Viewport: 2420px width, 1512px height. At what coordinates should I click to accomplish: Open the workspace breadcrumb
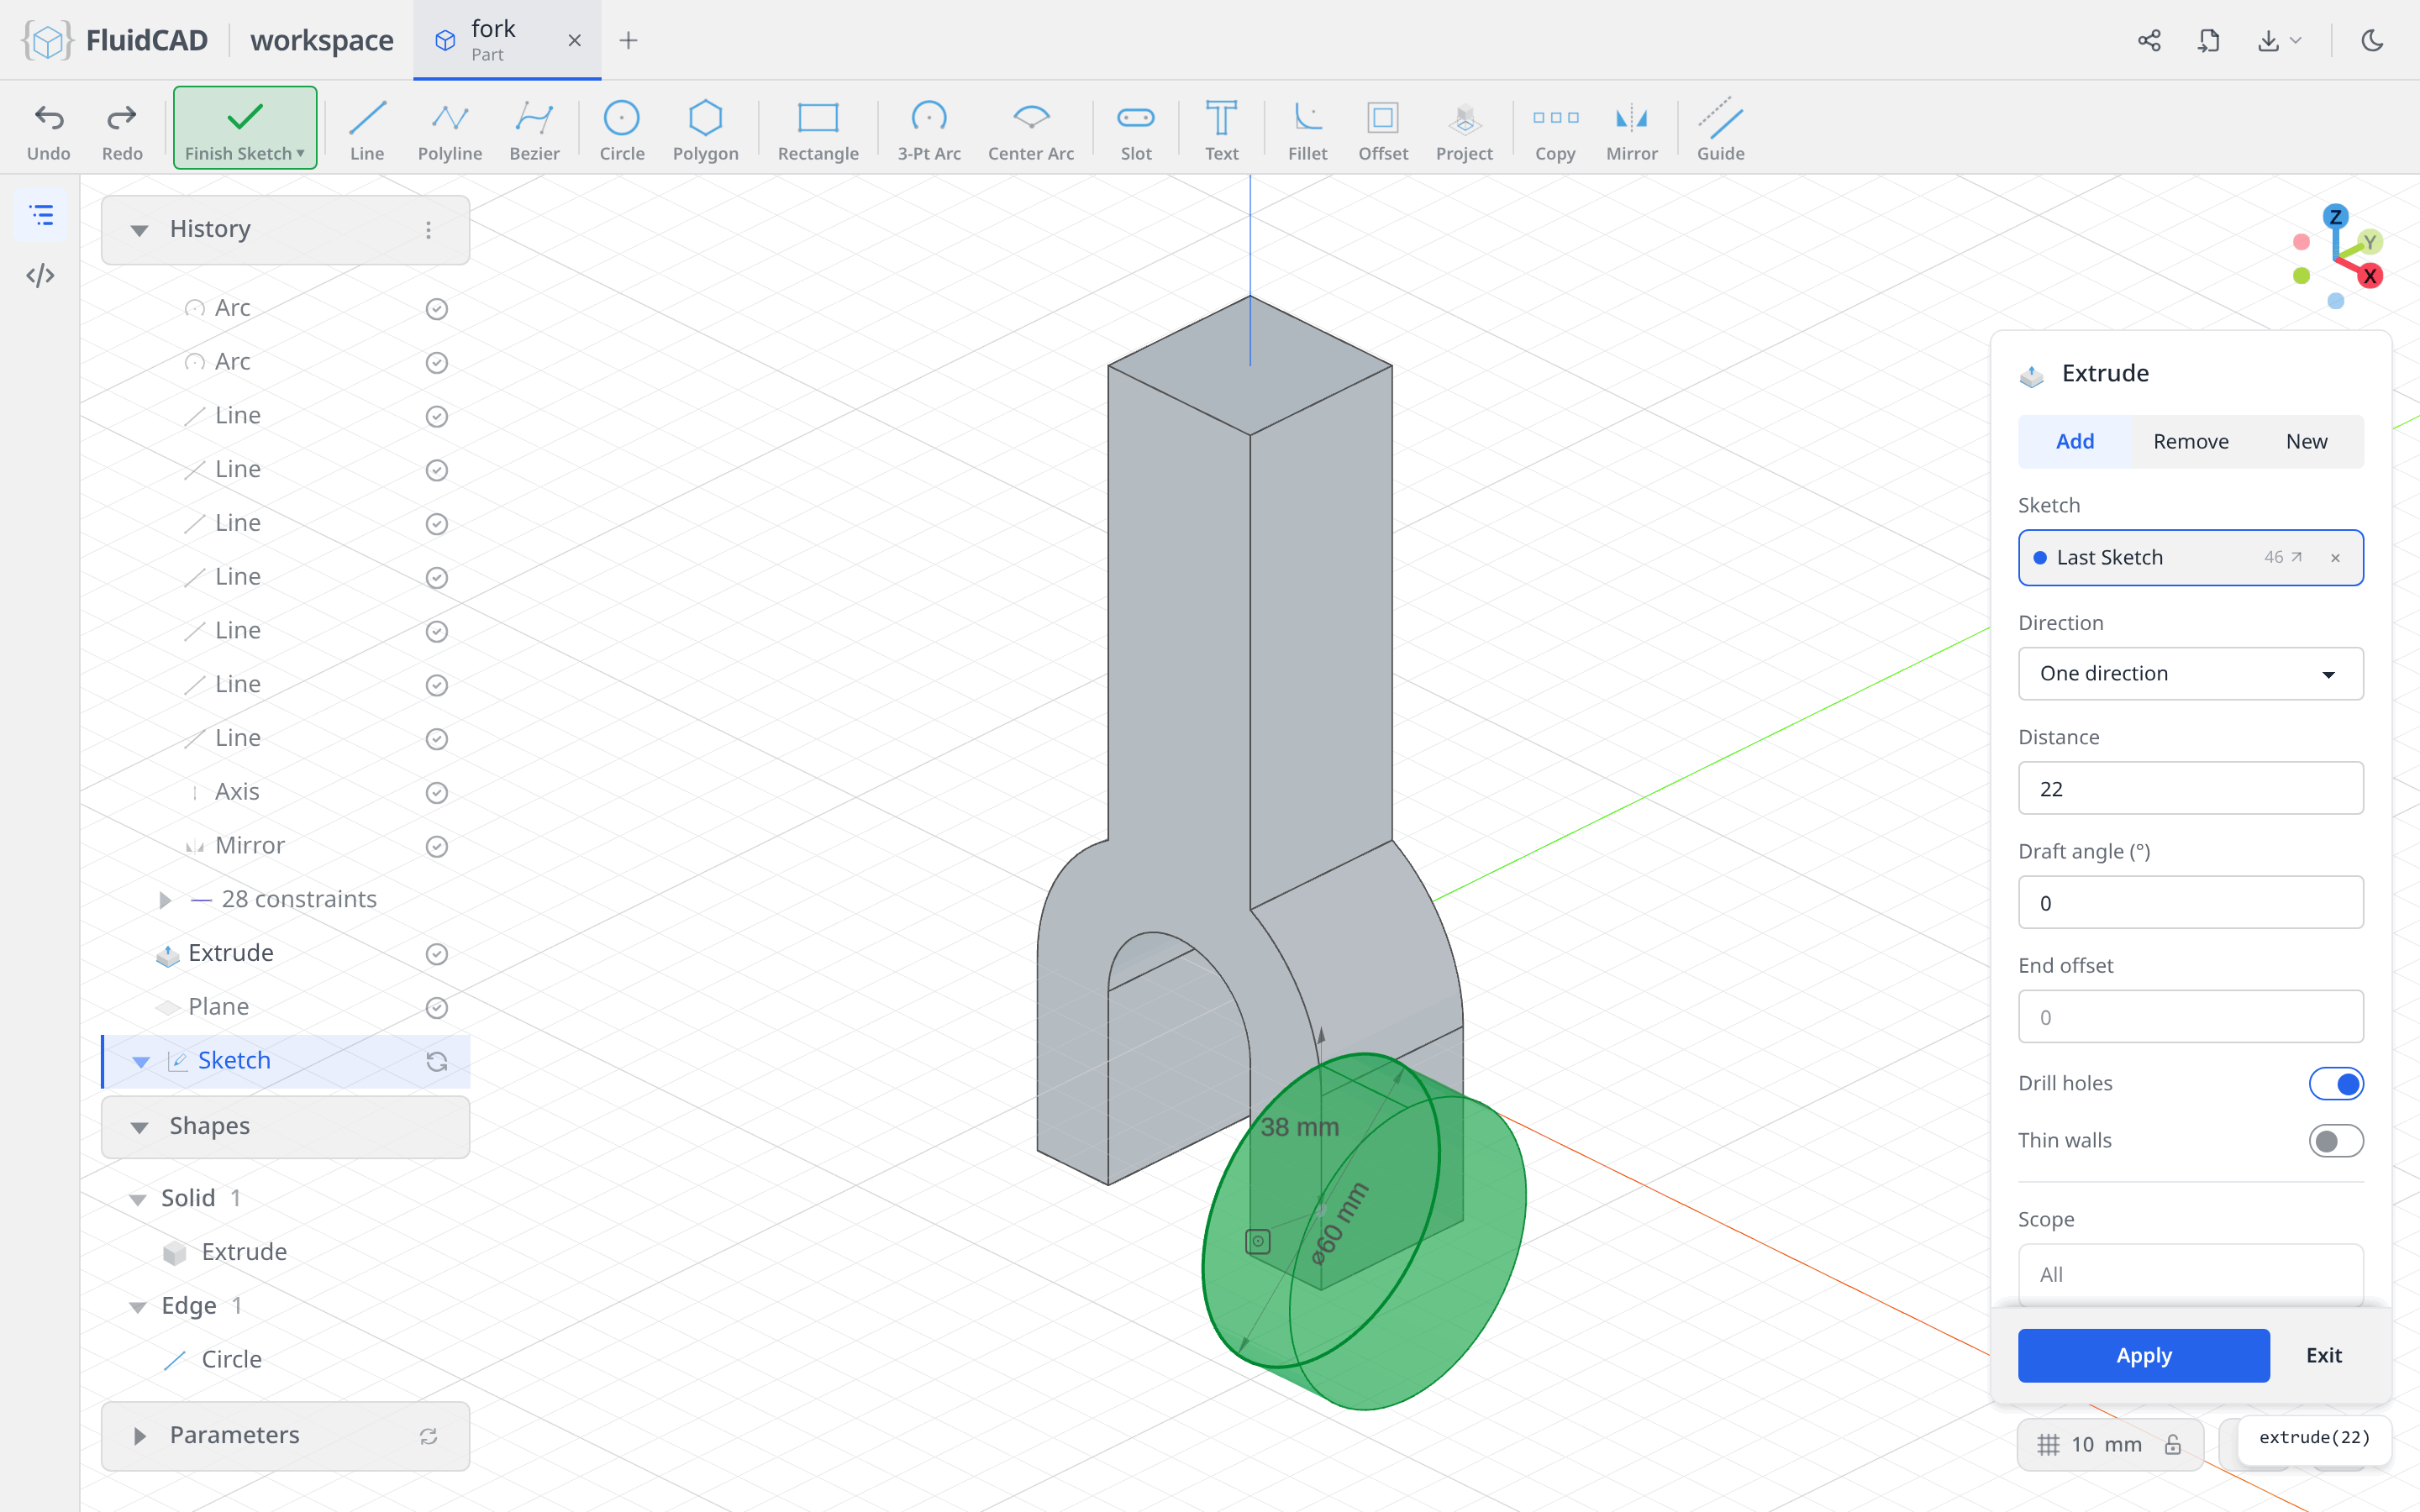[321, 40]
